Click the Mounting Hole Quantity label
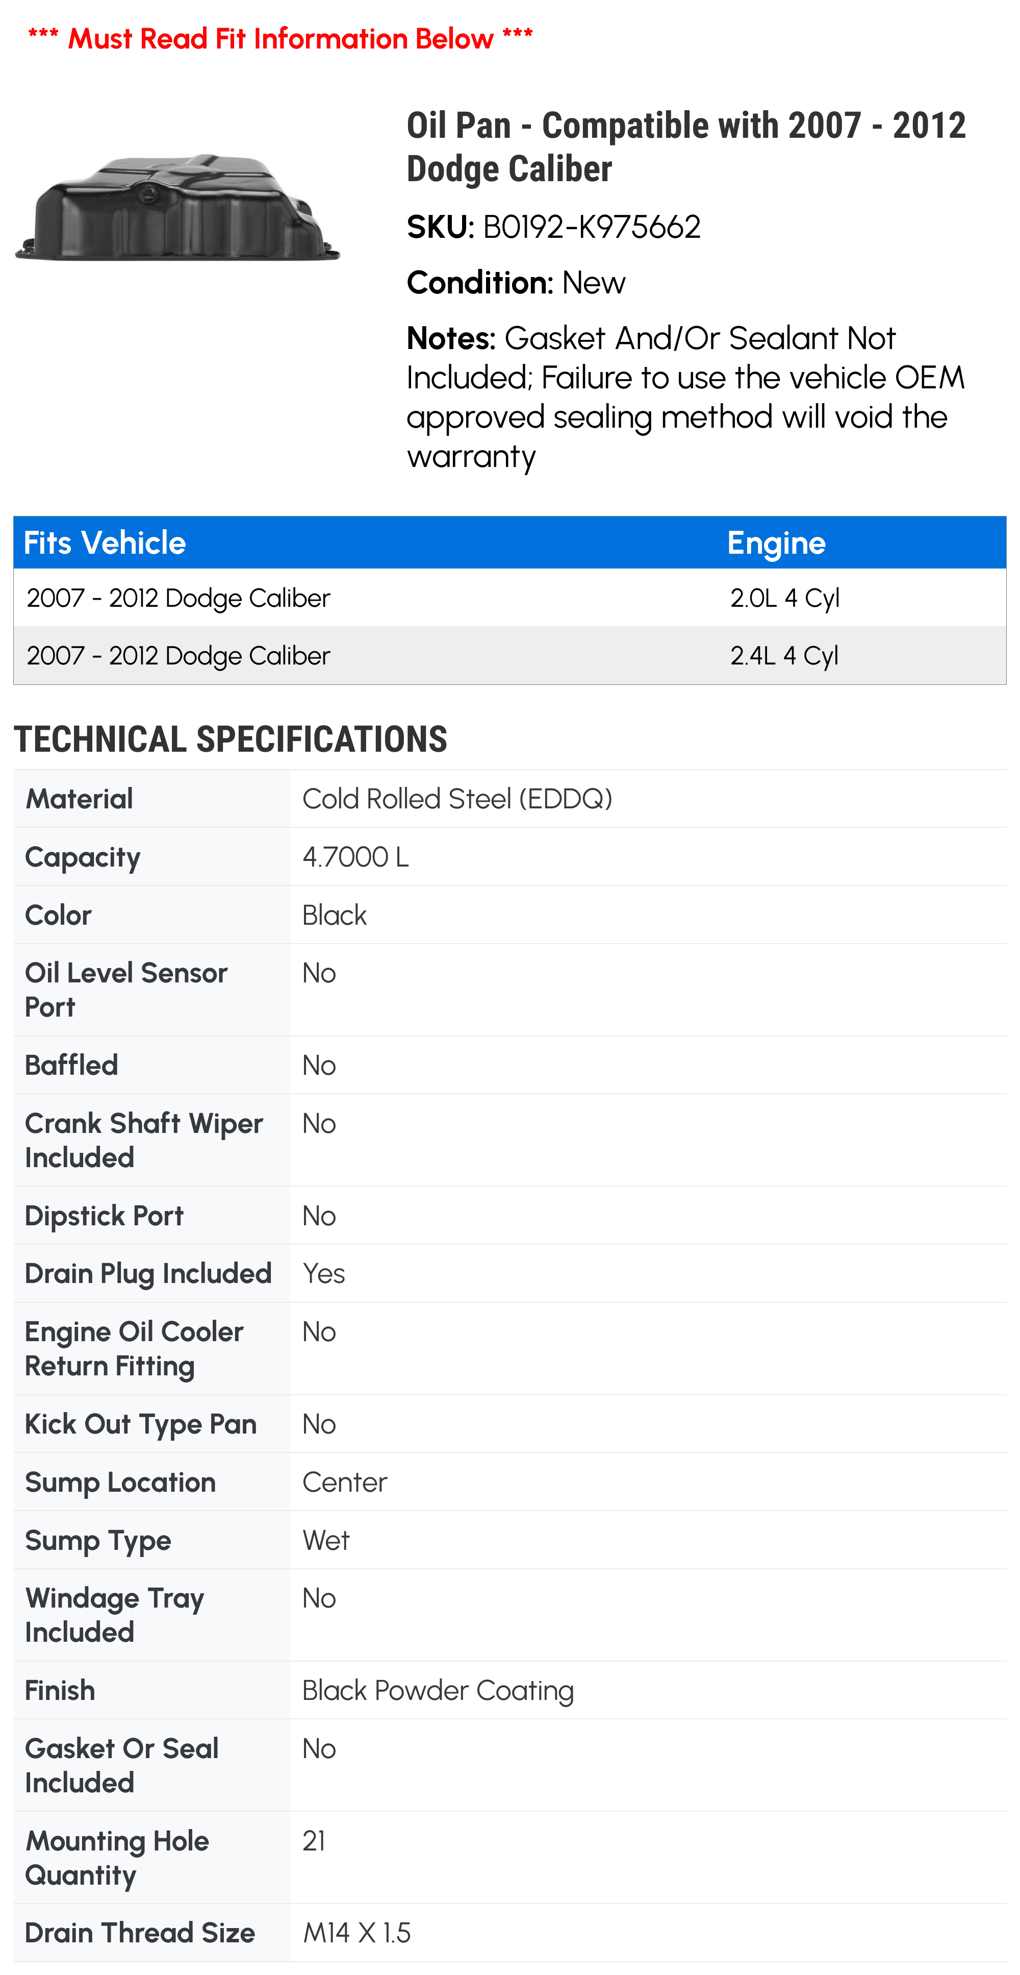1020x1975 pixels. click(116, 1858)
